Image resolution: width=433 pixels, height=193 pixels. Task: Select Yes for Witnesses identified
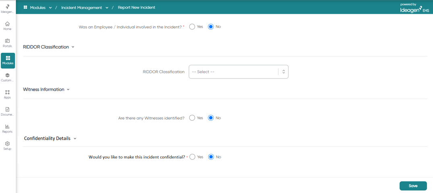(x=192, y=118)
